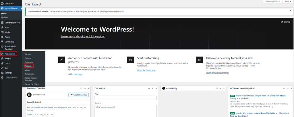The height and width of the screenshot is (117, 294).
Task: Click edit pencil next to Contact Us
Action: 38,114
